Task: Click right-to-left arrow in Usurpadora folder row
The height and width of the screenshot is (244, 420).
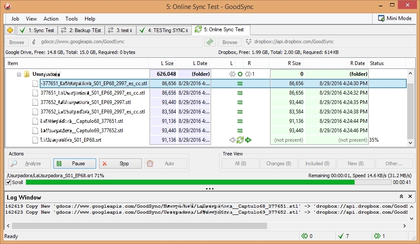Action: 232,74
